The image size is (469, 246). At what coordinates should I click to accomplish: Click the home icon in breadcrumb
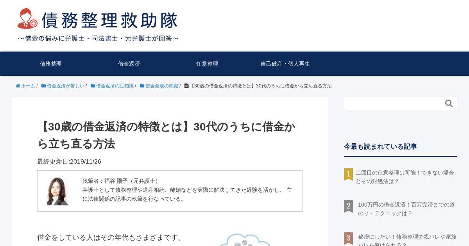(18, 86)
